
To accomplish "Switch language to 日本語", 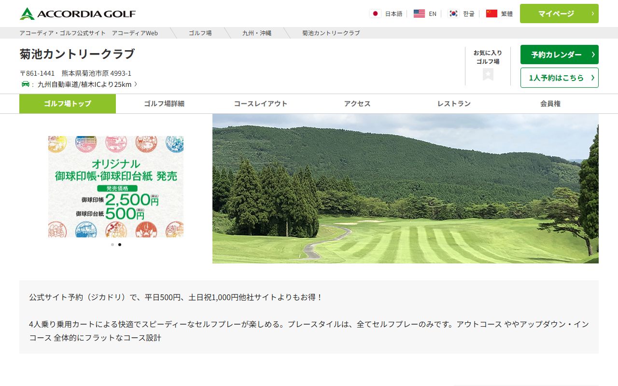I will pos(393,14).
